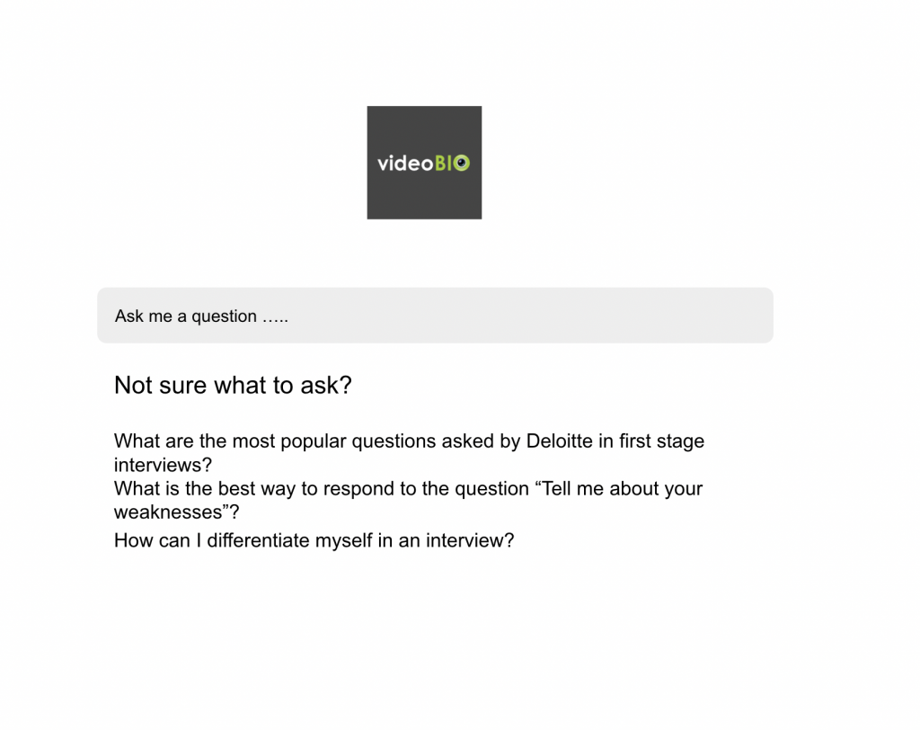920x730 pixels.
Task: Click the Not sure what to ask heading
Action: [233, 386]
